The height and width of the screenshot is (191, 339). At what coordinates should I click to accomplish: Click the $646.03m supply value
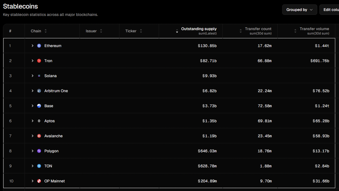(207, 151)
